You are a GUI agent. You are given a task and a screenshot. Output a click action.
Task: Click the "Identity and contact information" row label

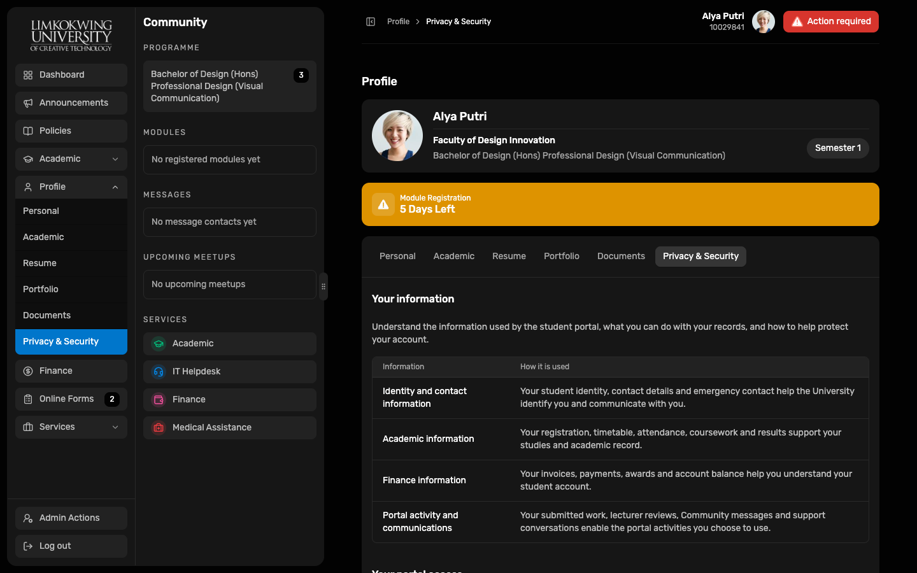pyautogui.click(x=425, y=398)
